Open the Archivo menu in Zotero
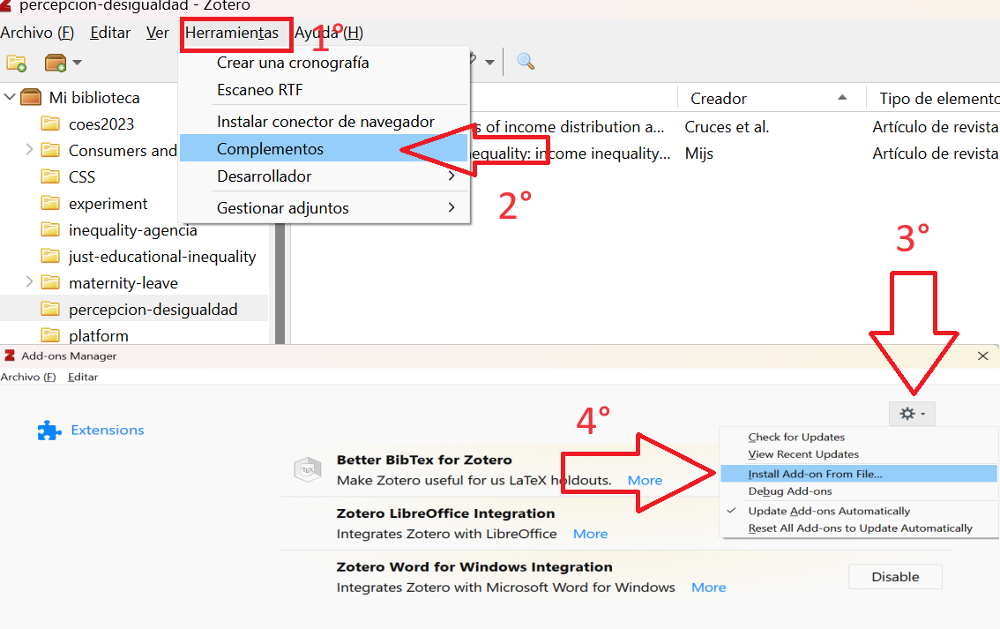Screen dimensions: 1000x629 [37, 33]
